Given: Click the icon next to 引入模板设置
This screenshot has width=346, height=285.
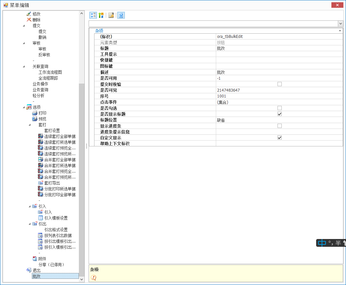Looking at the screenshot, I should pyautogui.click(x=41, y=218).
